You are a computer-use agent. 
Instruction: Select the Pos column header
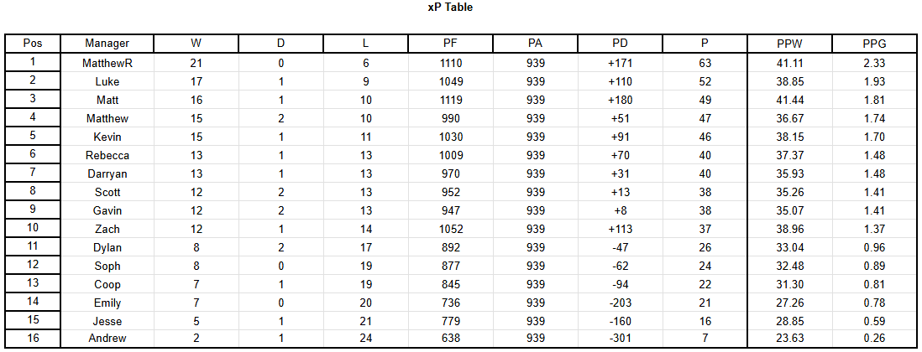[33, 44]
